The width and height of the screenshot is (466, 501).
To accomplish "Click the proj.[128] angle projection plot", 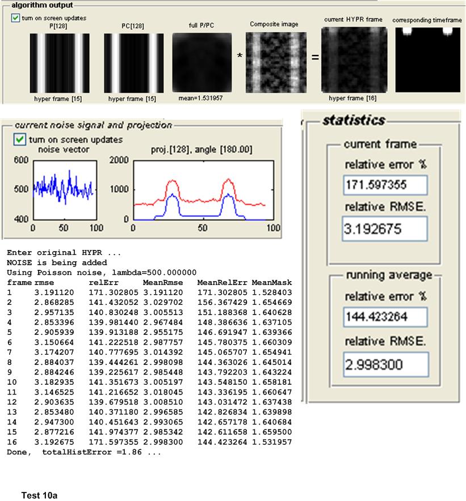I will tap(203, 189).
